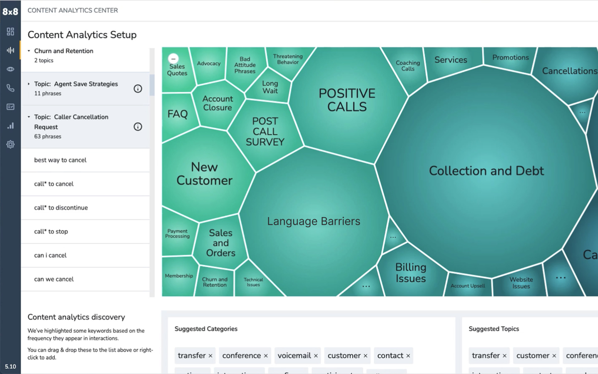
Task: Expand the Agent Save Strategies topic
Action: pyautogui.click(x=29, y=84)
